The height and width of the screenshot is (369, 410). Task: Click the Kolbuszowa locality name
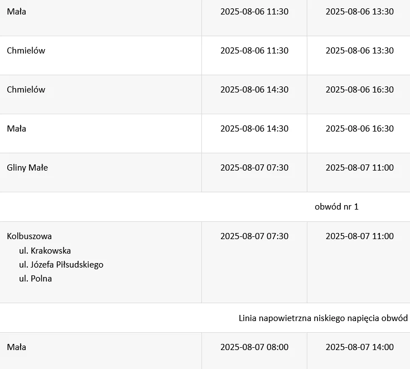[x=29, y=236]
